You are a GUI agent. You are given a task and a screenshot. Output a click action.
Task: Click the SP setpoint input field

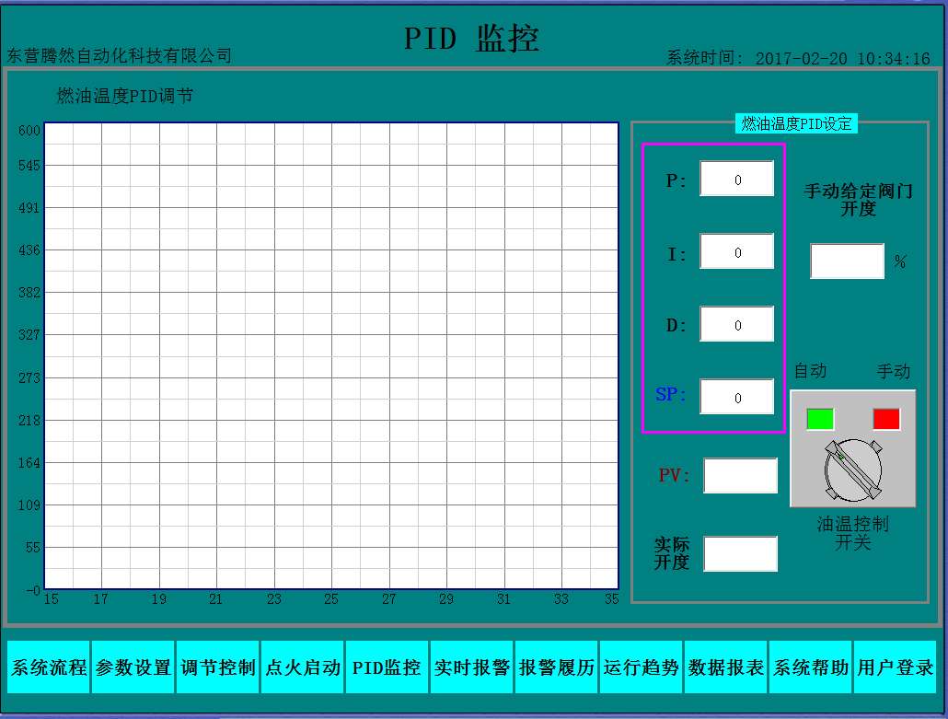[x=736, y=397]
